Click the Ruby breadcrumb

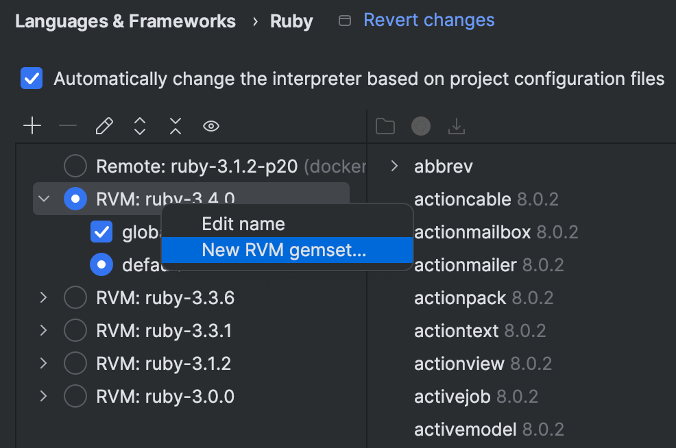tap(291, 21)
